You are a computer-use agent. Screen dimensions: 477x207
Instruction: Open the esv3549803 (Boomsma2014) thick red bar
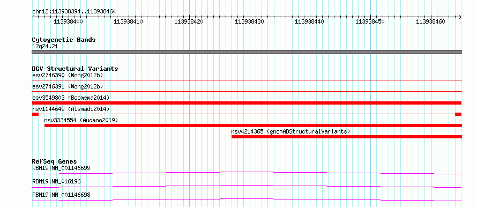pyautogui.click(x=247, y=103)
